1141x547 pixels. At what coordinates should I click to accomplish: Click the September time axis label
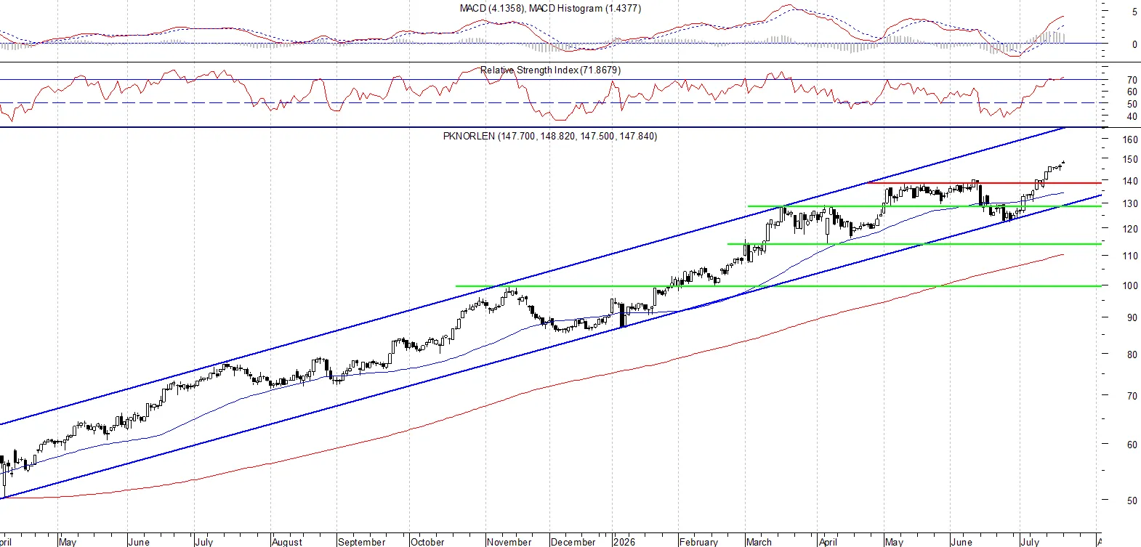[362, 542]
